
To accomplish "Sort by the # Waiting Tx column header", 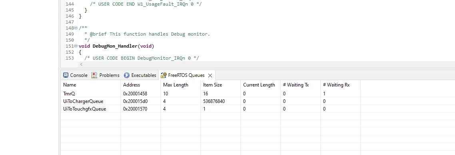I will click(301, 85).
